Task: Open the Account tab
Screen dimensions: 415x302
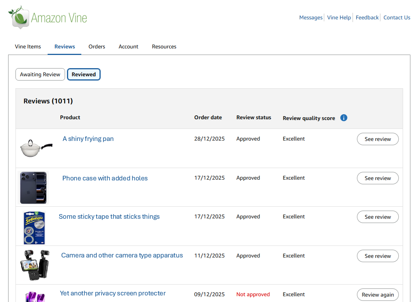Action: [x=129, y=46]
